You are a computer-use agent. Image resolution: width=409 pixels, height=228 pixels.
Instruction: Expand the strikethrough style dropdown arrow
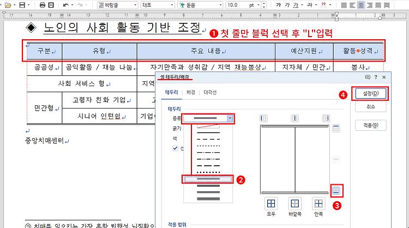pos(316,5)
